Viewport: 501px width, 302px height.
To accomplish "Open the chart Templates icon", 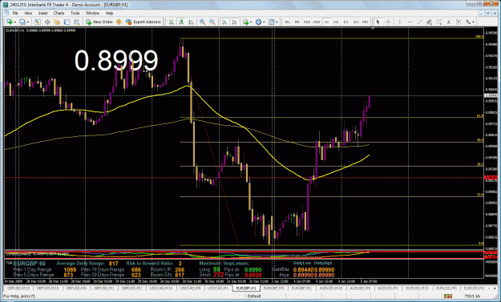I will (271, 22).
